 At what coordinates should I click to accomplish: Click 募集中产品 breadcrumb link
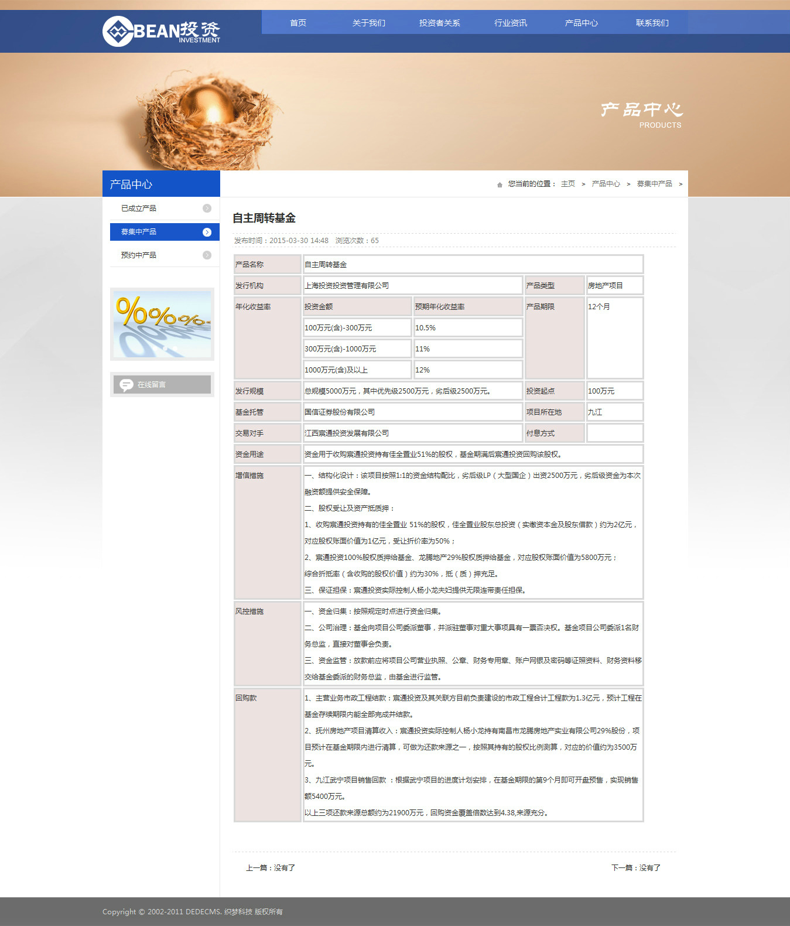tap(654, 184)
